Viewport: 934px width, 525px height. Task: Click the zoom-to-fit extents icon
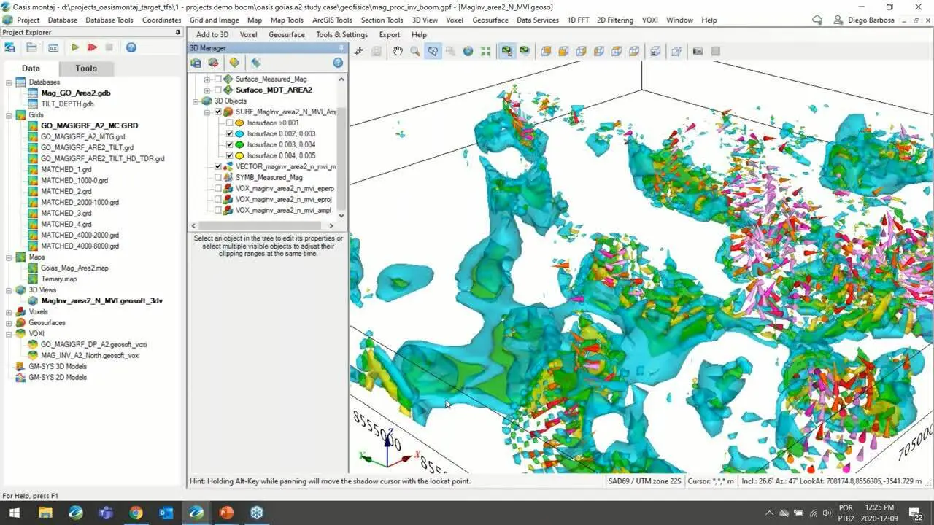point(485,50)
